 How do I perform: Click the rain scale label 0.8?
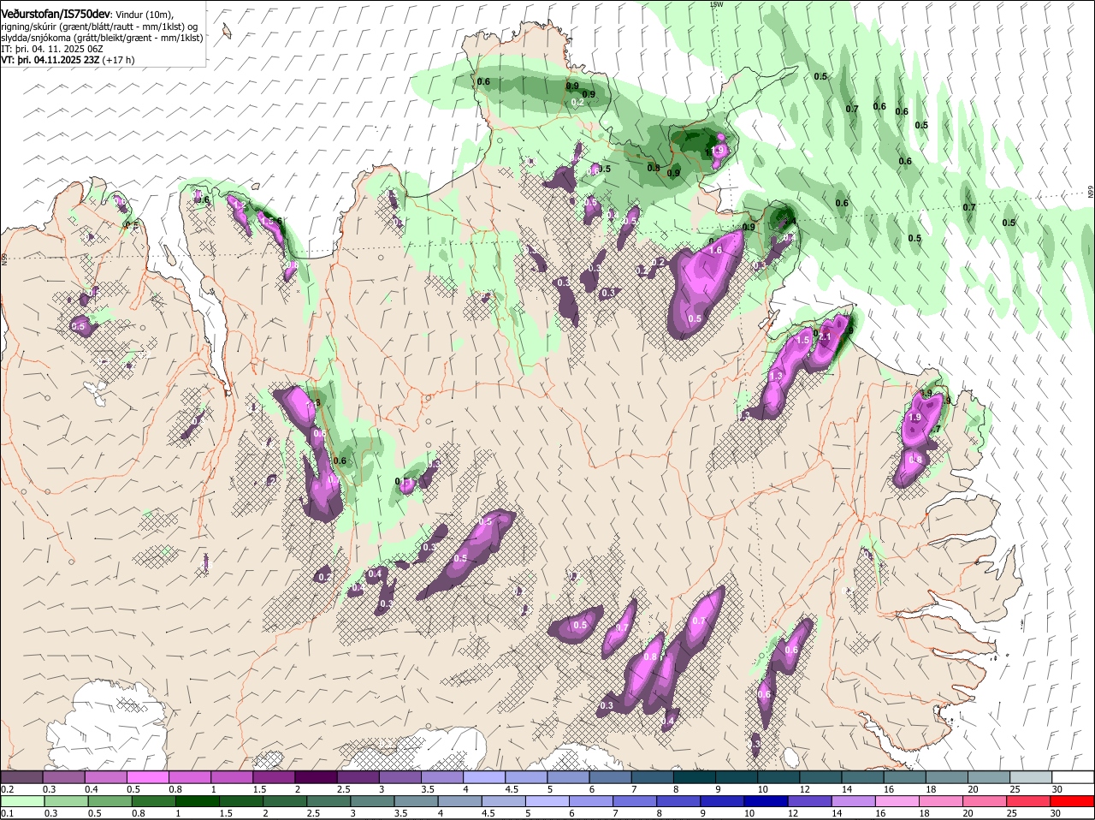[x=138, y=813]
